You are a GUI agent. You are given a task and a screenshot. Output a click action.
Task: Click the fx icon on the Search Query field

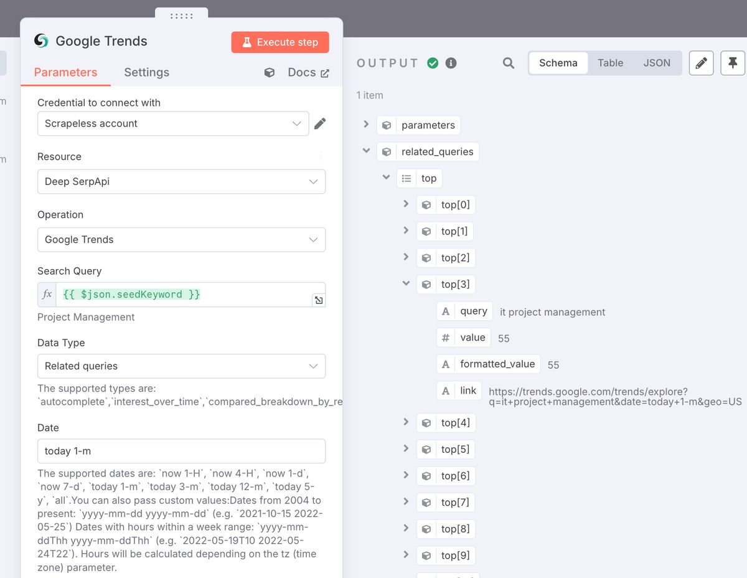47,294
